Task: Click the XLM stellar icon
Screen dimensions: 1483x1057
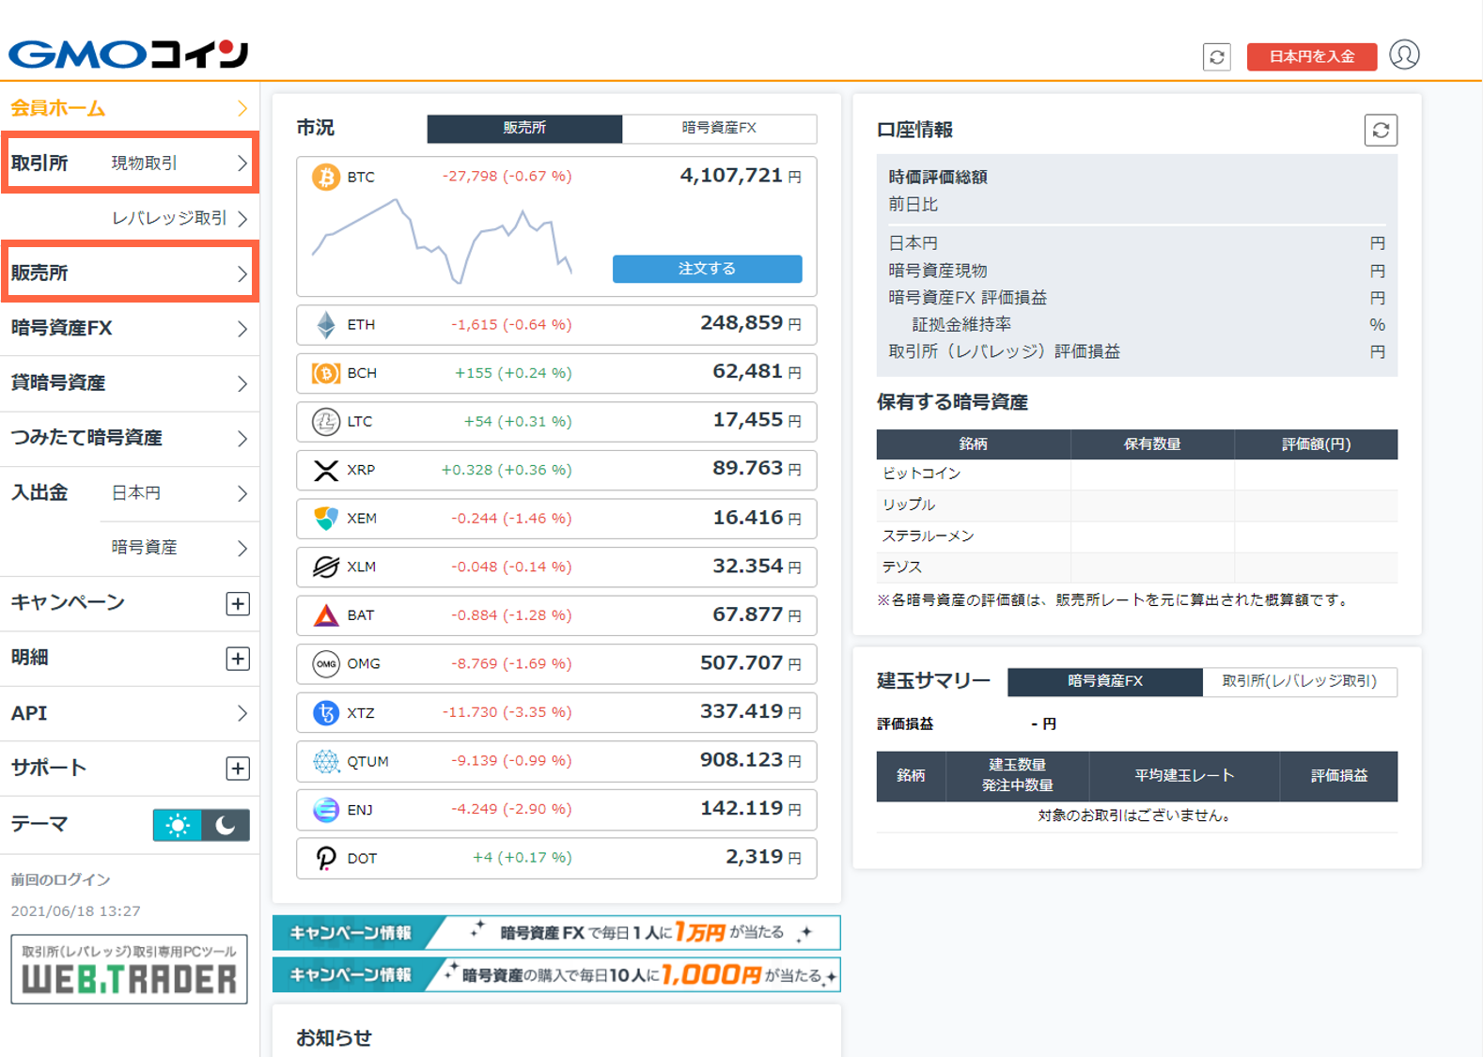Action: [326, 567]
